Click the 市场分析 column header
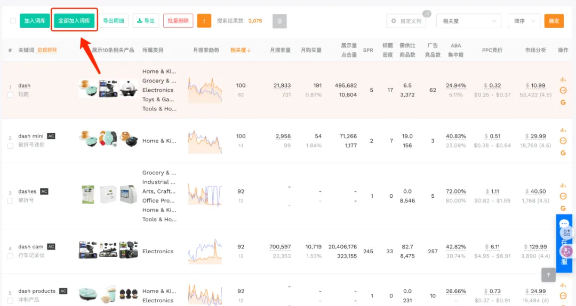 pos(535,50)
